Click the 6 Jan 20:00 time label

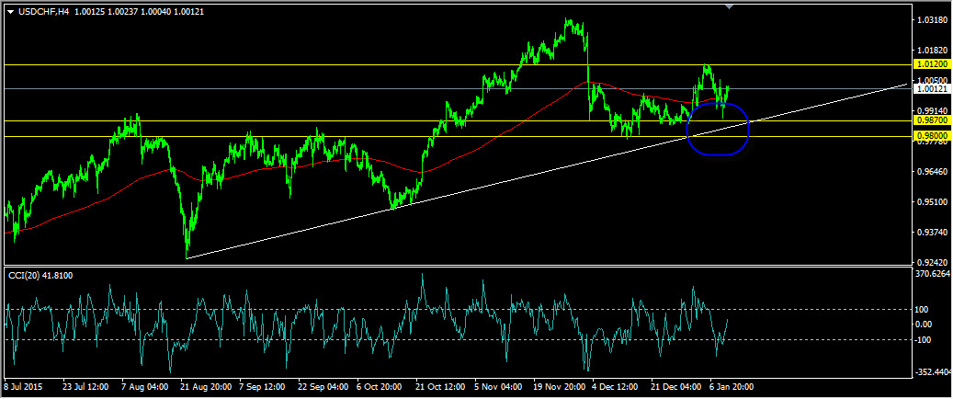coord(732,386)
